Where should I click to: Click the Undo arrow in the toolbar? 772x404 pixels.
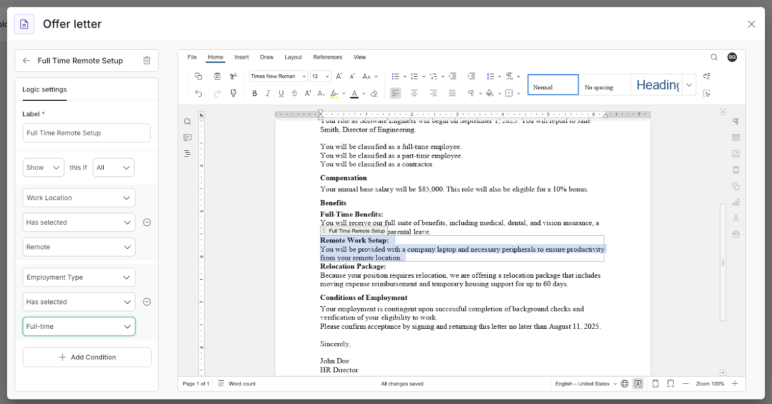click(x=198, y=94)
